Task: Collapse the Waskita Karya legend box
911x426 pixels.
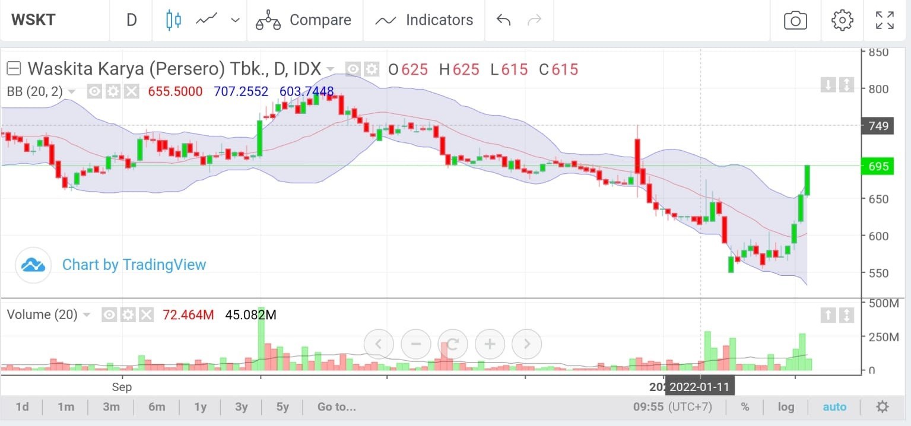Action: tap(14, 69)
